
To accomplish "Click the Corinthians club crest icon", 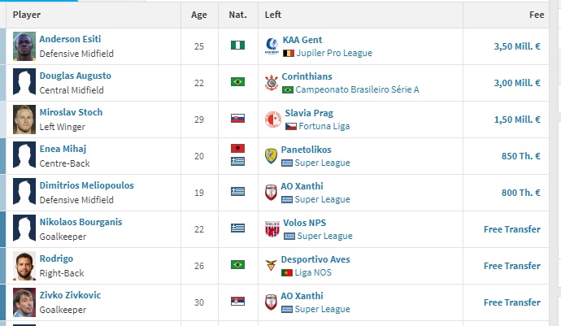I will (272, 83).
